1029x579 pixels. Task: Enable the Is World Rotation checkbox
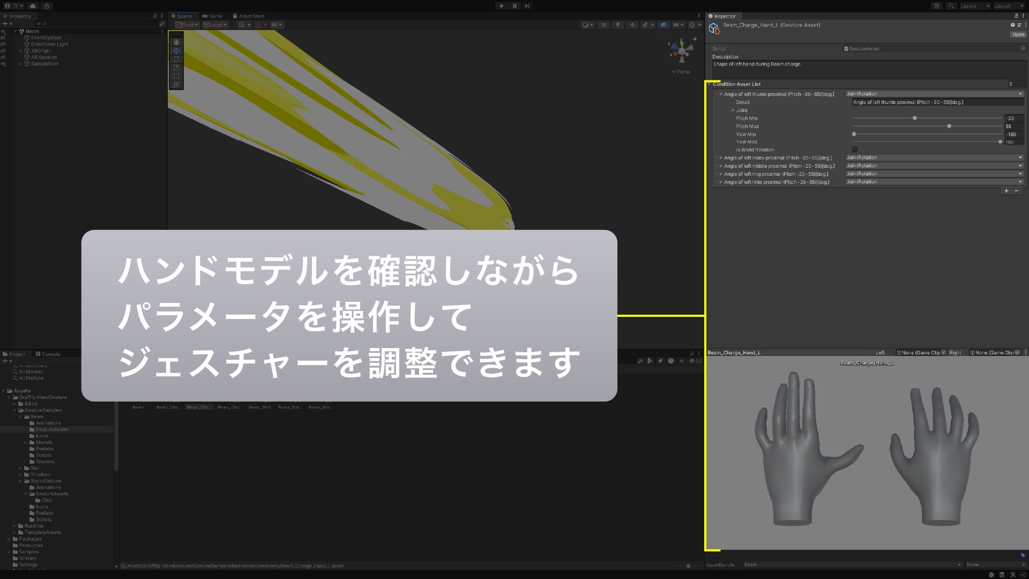coord(855,150)
